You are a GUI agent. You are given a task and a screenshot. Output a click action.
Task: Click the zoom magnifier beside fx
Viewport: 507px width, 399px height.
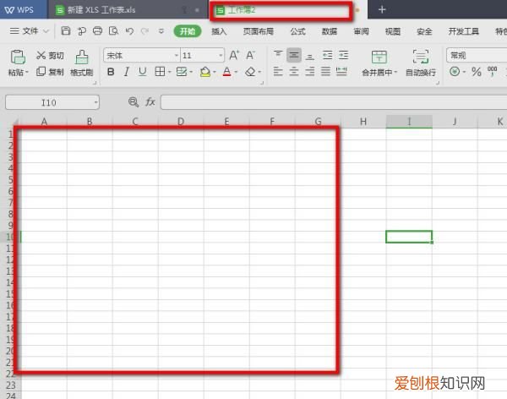134,102
